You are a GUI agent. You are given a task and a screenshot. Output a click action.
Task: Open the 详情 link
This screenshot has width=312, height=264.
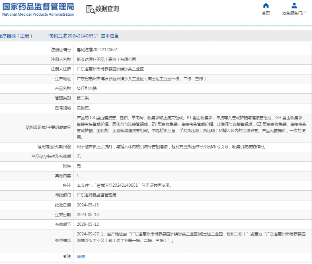81,257
